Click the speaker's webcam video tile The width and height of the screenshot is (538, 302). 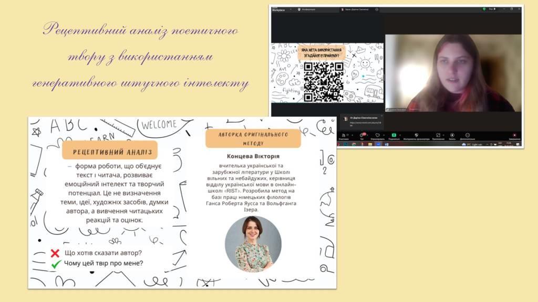(x=453, y=72)
